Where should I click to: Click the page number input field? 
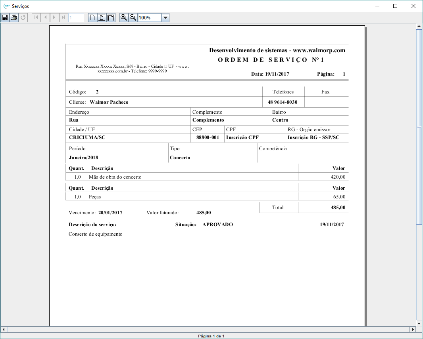tap(76, 17)
